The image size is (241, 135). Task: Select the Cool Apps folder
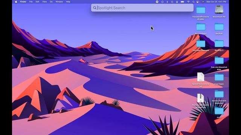pos(219,78)
